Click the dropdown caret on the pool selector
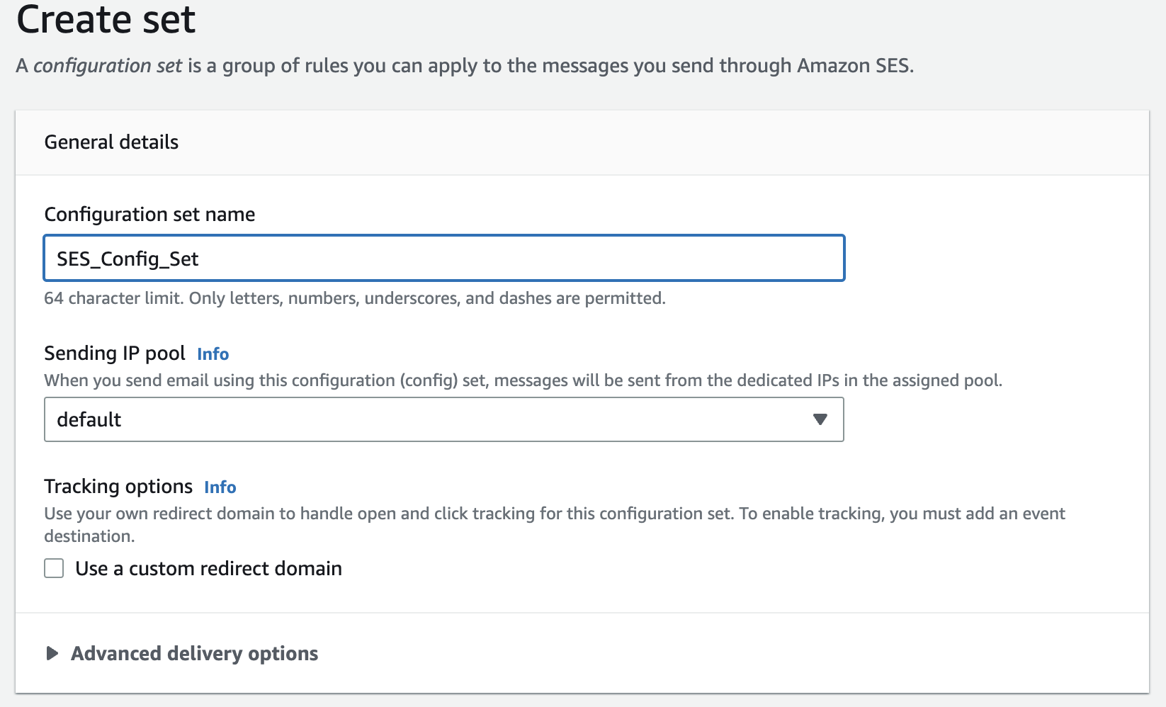Image resolution: width=1166 pixels, height=707 pixels. [820, 419]
